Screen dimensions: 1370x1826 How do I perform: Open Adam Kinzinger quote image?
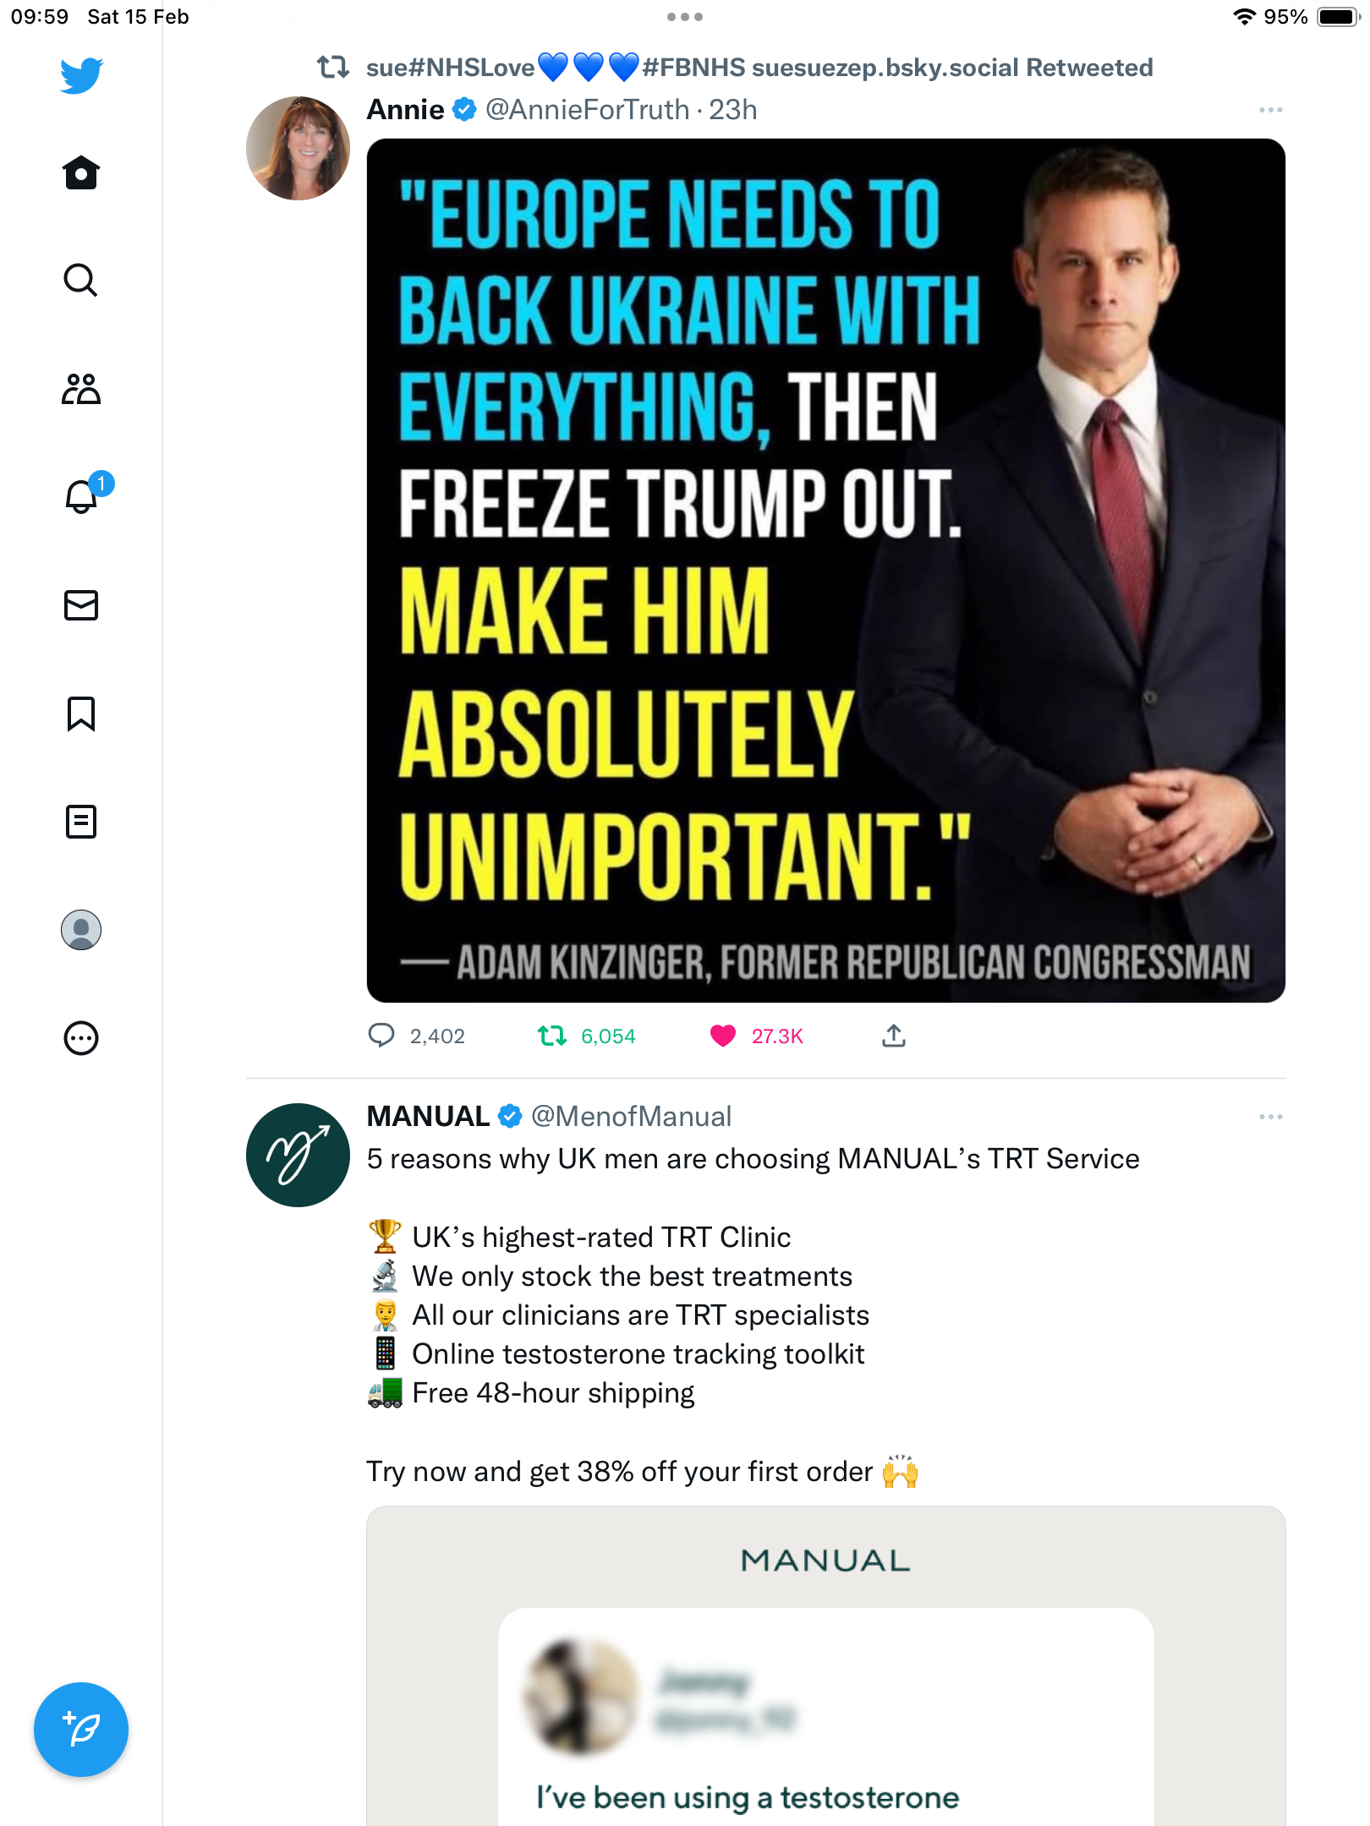pyautogui.click(x=826, y=571)
